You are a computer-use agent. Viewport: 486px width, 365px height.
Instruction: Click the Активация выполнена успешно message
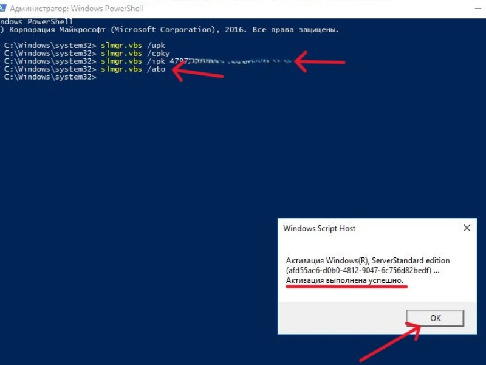click(x=344, y=280)
